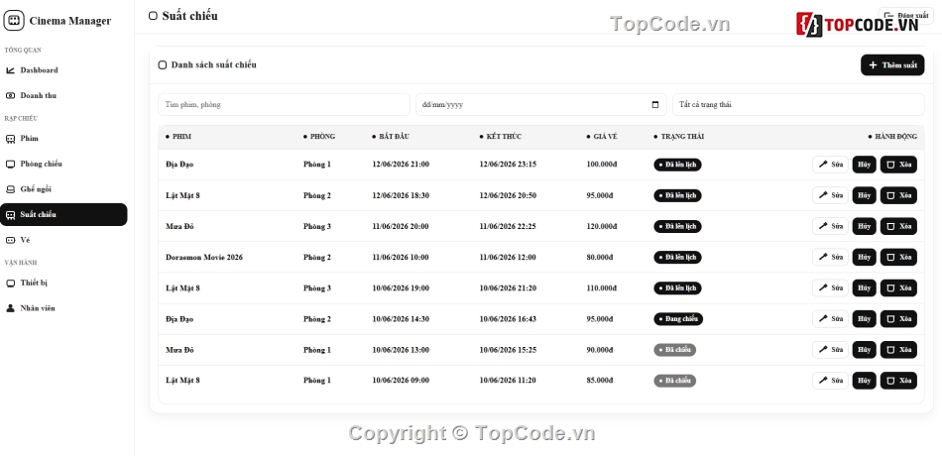Open Doanh thu revenue page
Viewport: 942px width, 456px height.
pyautogui.click(x=63, y=95)
